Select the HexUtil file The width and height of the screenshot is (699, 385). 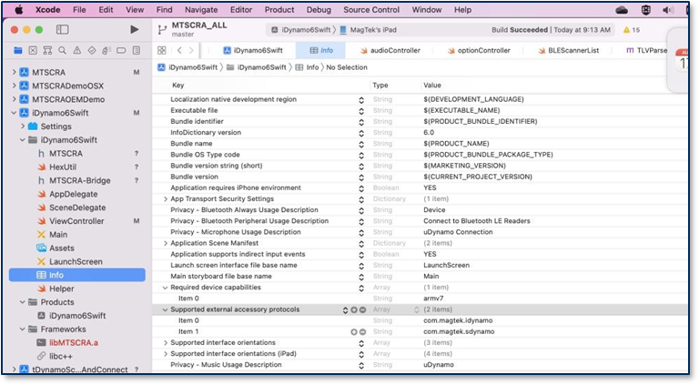pos(63,167)
